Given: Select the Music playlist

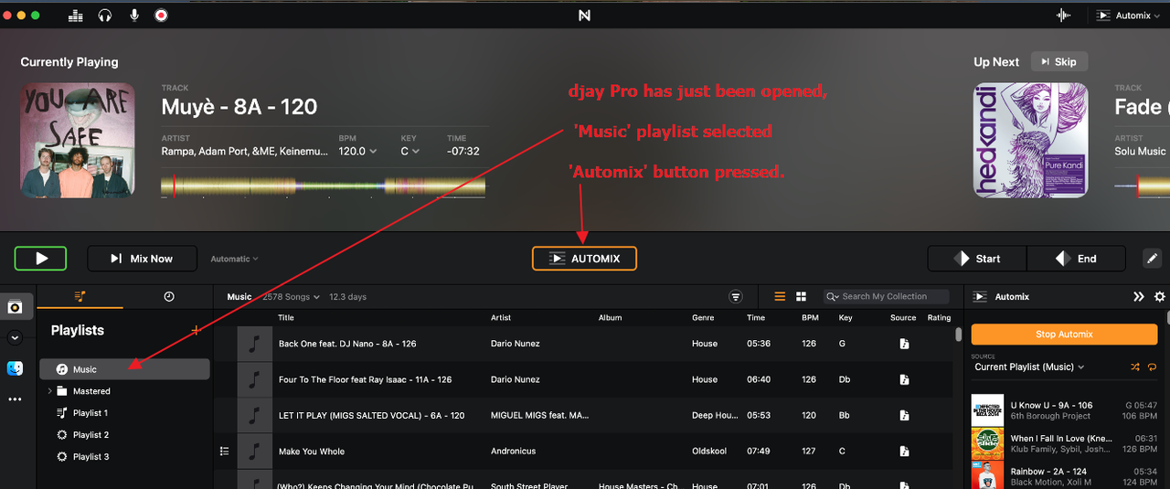Looking at the screenshot, I should point(125,369).
